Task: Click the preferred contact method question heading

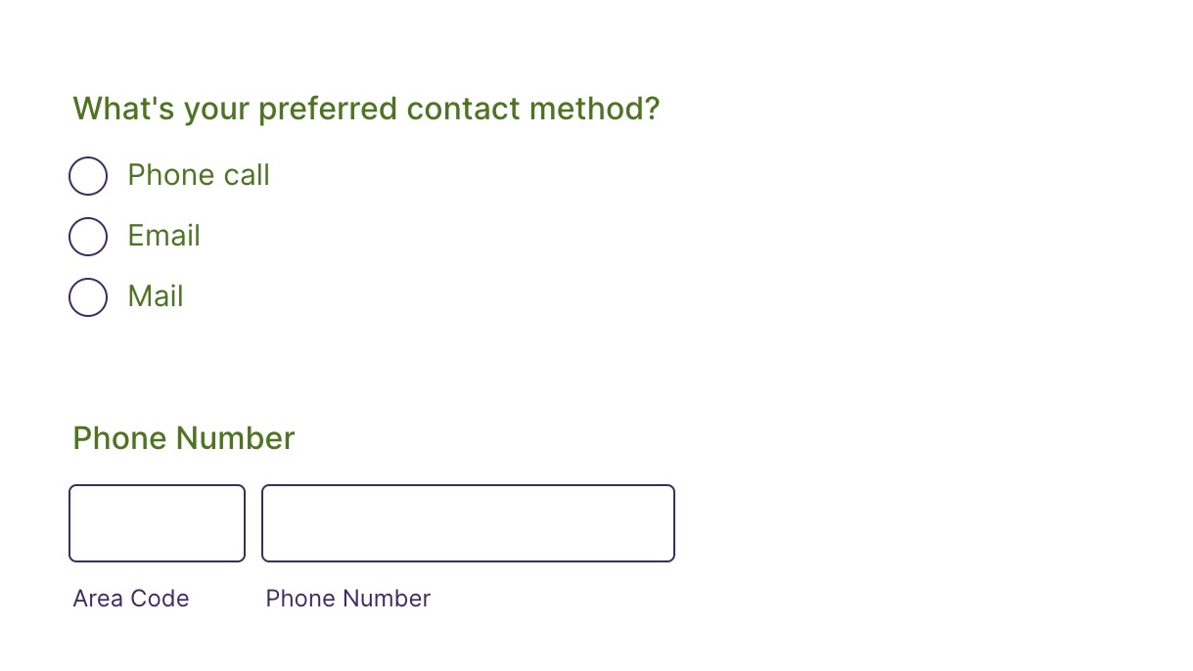Action: click(x=366, y=109)
